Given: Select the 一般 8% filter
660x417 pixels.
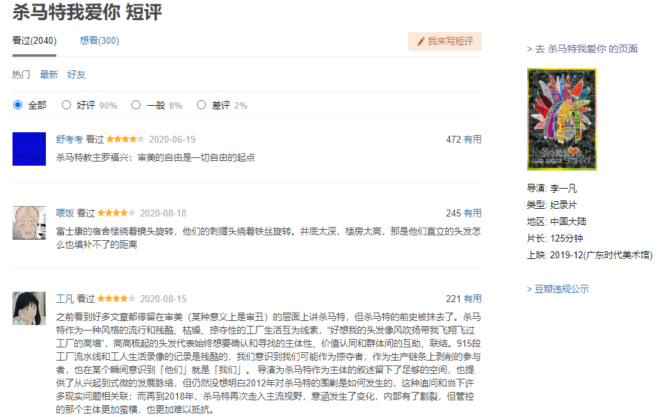Looking at the screenshot, I should [x=136, y=105].
